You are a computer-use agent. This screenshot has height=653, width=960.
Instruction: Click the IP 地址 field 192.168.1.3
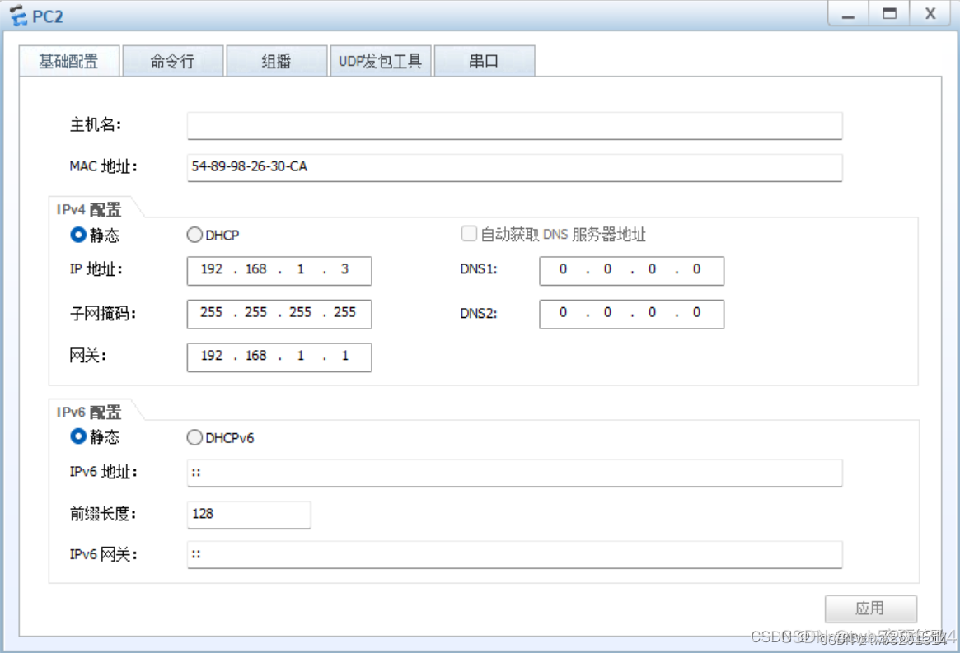tap(279, 270)
